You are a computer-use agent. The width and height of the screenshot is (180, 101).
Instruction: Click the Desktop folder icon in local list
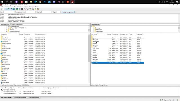click(x=1, y=54)
